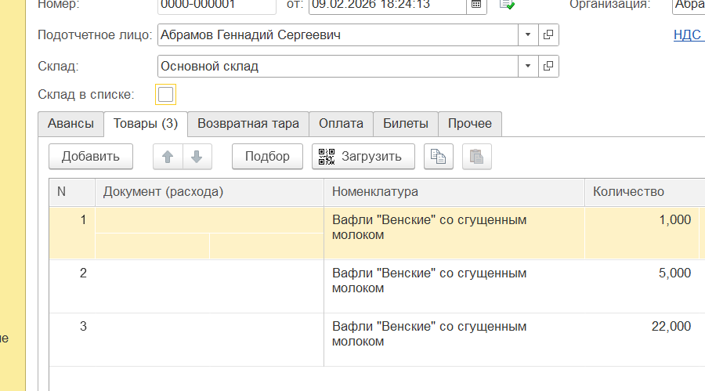
Task: Move the selected row up
Action: [168, 157]
